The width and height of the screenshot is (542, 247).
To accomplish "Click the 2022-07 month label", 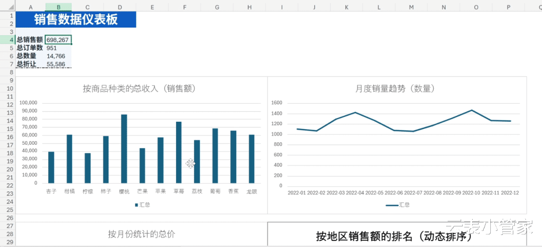I will pos(413,192).
